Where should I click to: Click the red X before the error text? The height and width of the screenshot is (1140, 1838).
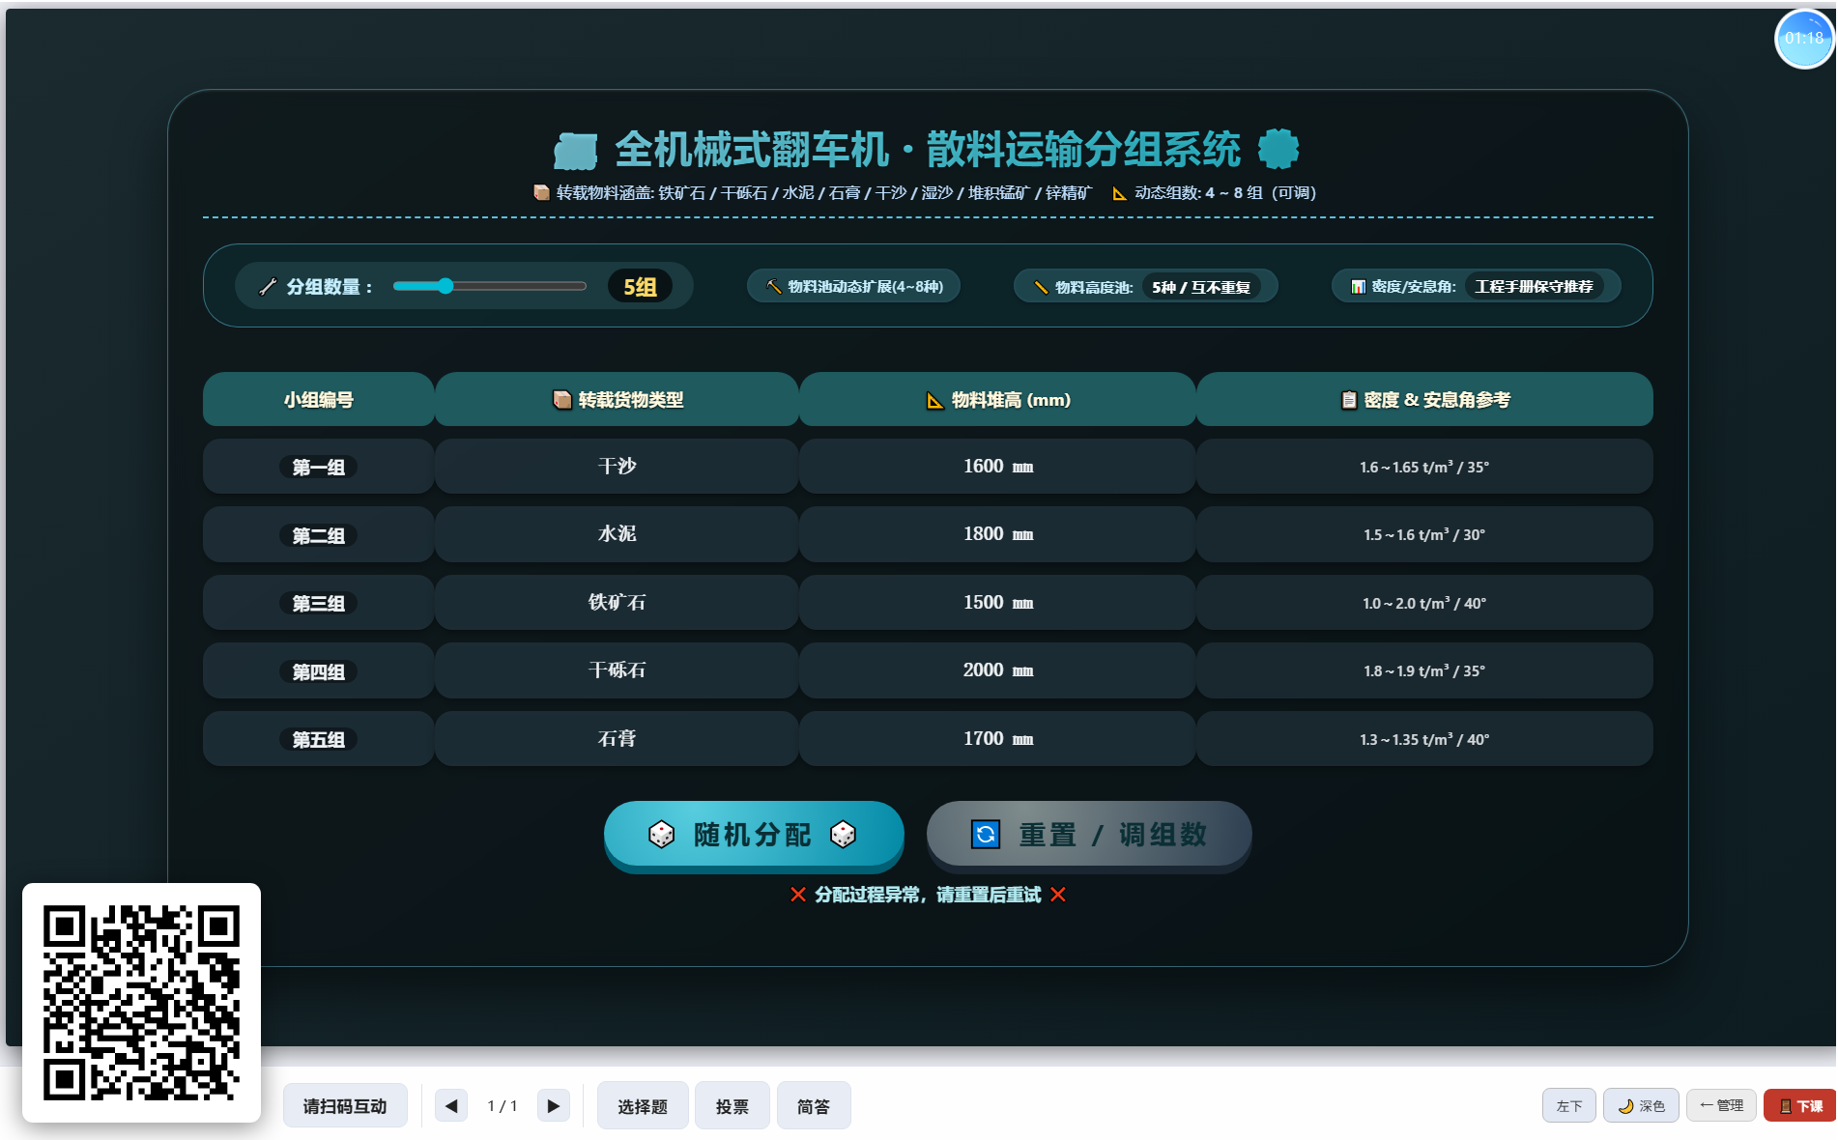click(798, 895)
